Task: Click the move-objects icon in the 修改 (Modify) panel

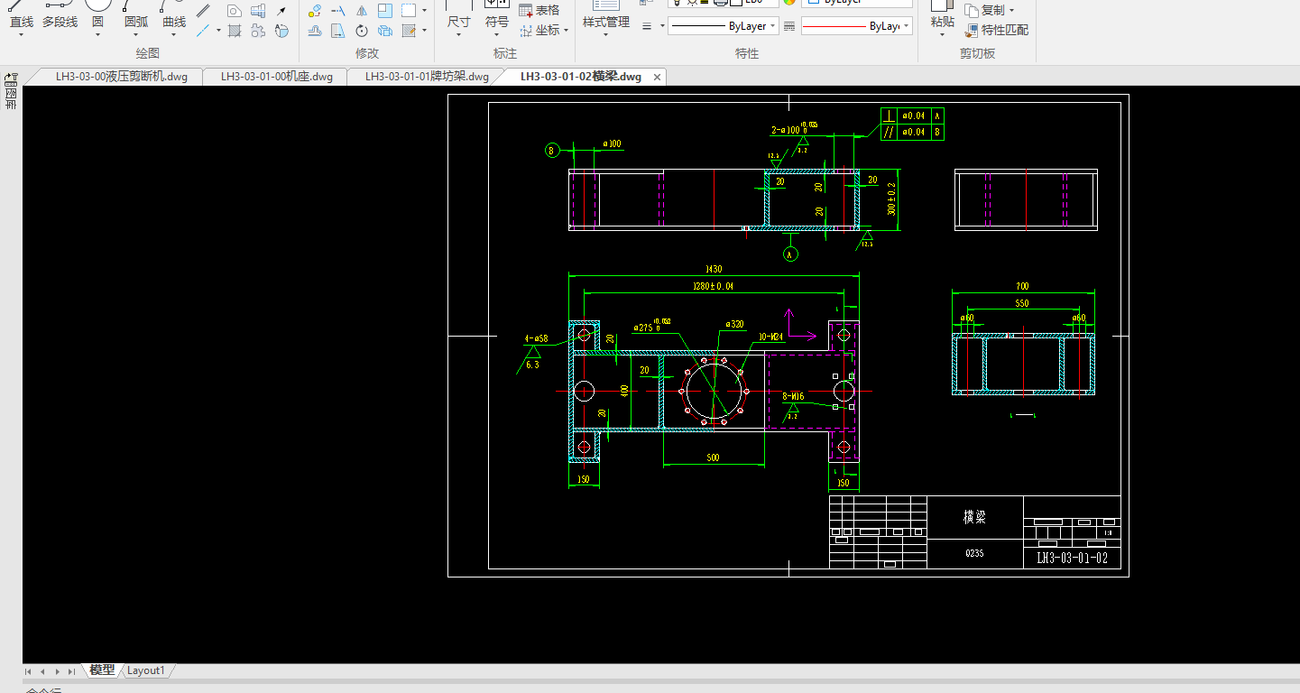Action: pos(315,11)
